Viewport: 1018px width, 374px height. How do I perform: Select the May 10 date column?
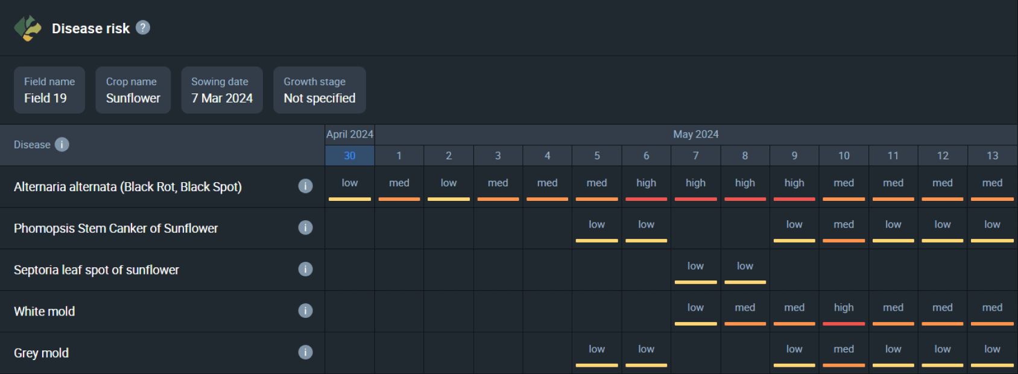coord(844,156)
